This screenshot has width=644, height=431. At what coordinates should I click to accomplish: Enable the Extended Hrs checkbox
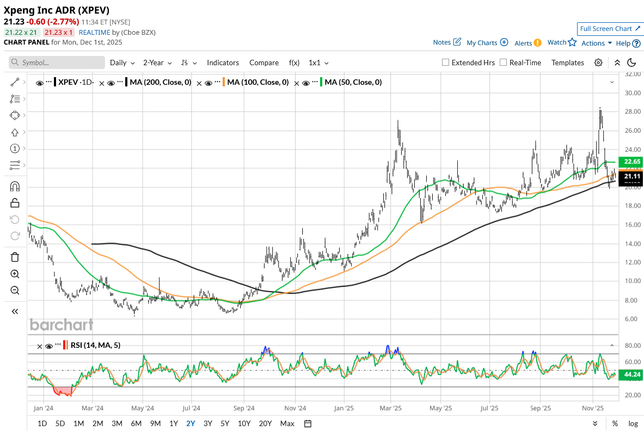446,63
